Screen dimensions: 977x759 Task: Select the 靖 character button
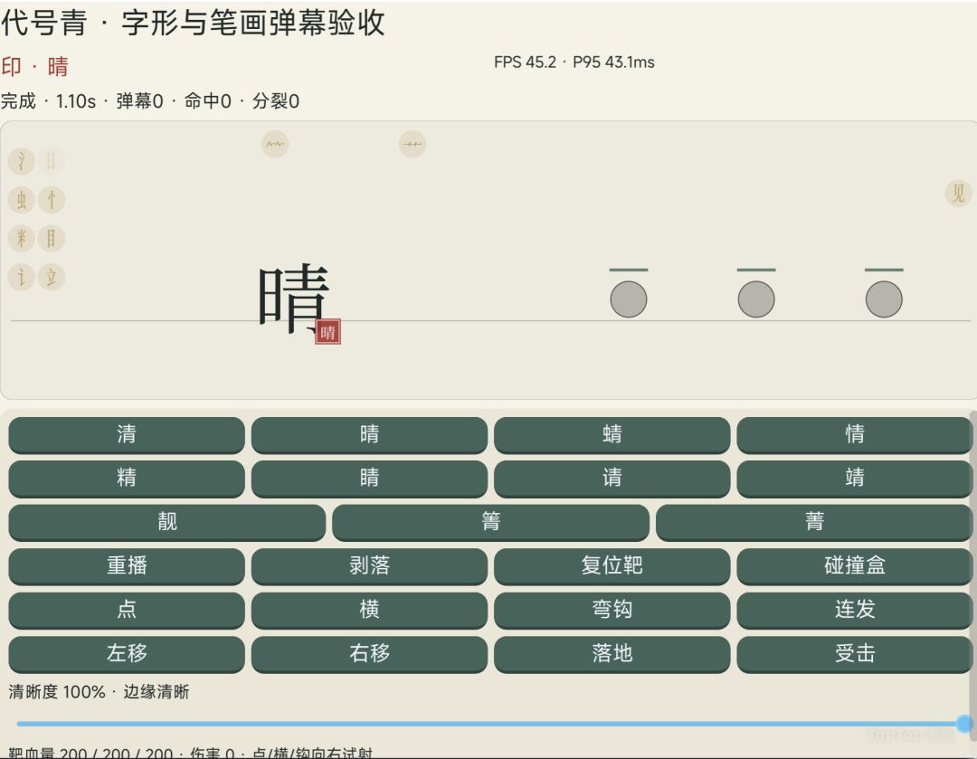(855, 478)
